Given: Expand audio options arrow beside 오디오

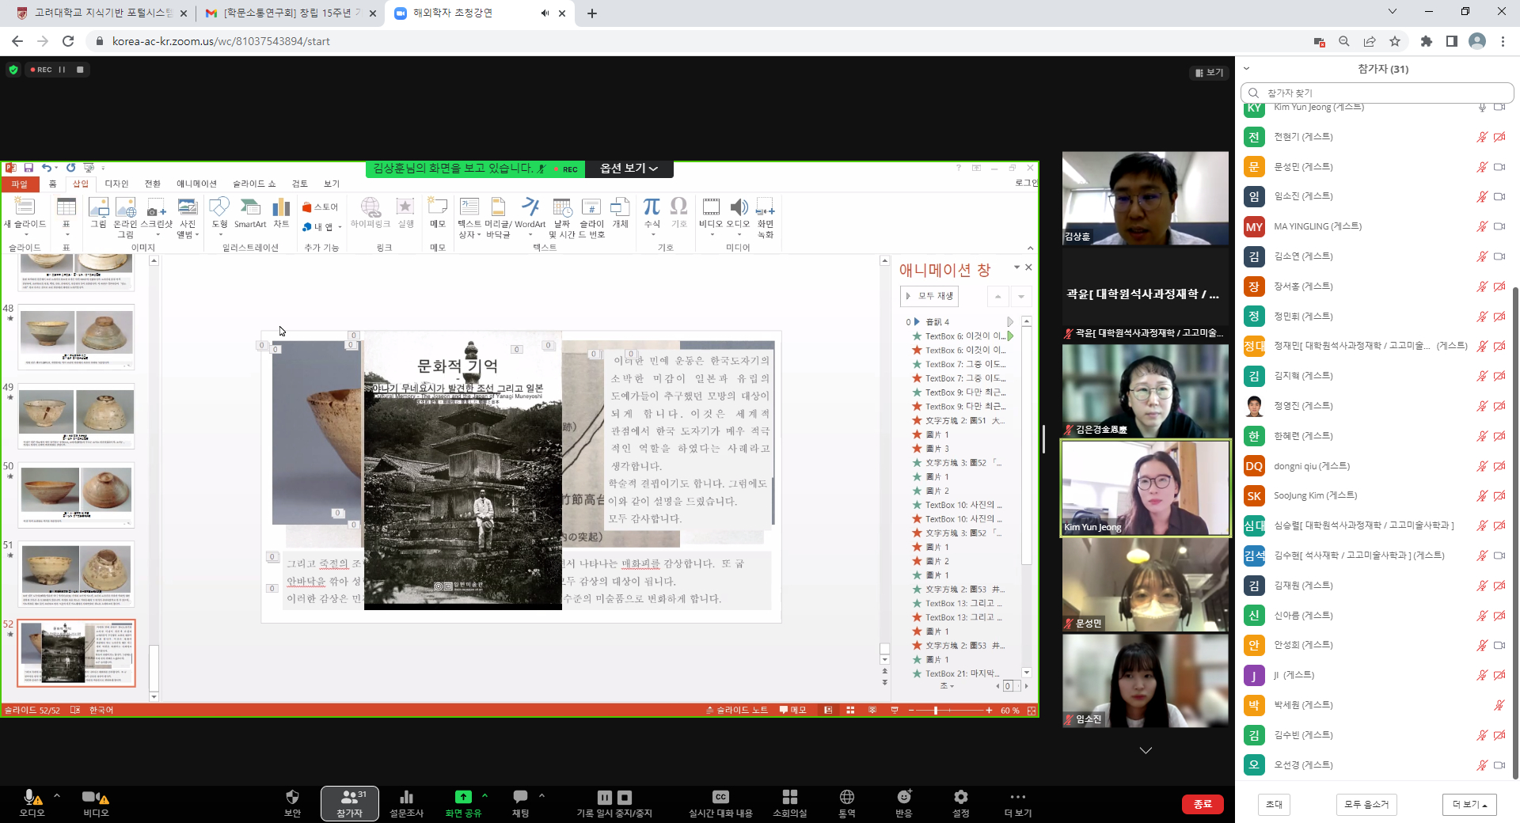Looking at the screenshot, I should (x=57, y=795).
